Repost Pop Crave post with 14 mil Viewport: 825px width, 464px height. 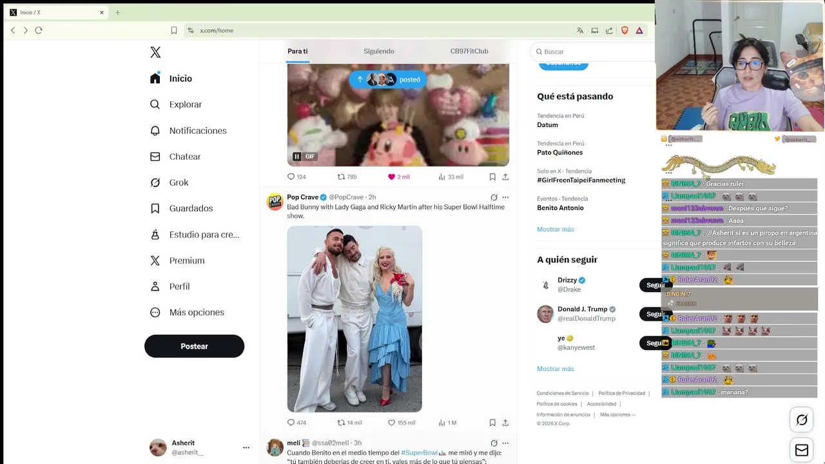[x=350, y=423]
